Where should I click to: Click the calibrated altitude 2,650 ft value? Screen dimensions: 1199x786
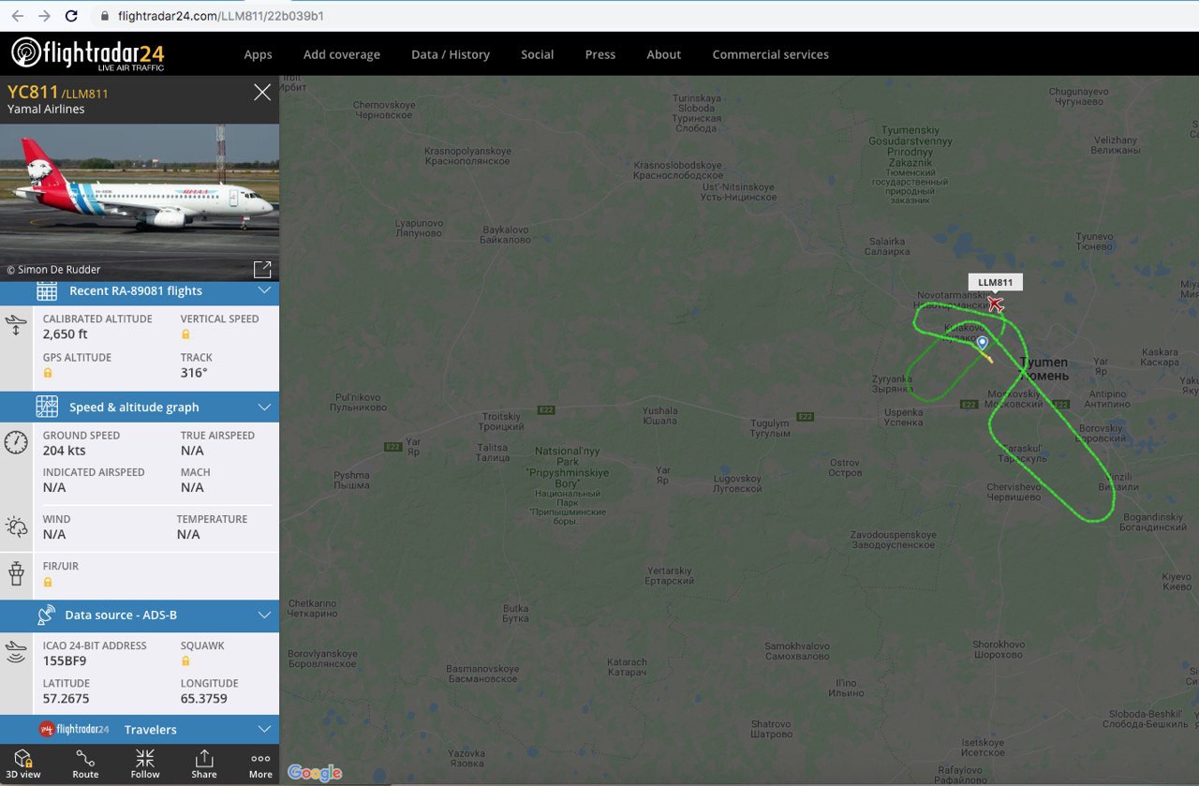[x=66, y=334]
